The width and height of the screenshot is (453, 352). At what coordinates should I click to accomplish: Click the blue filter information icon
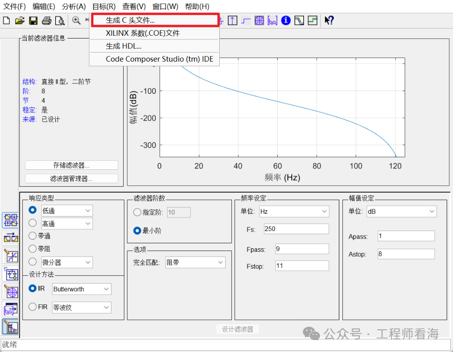286,20
